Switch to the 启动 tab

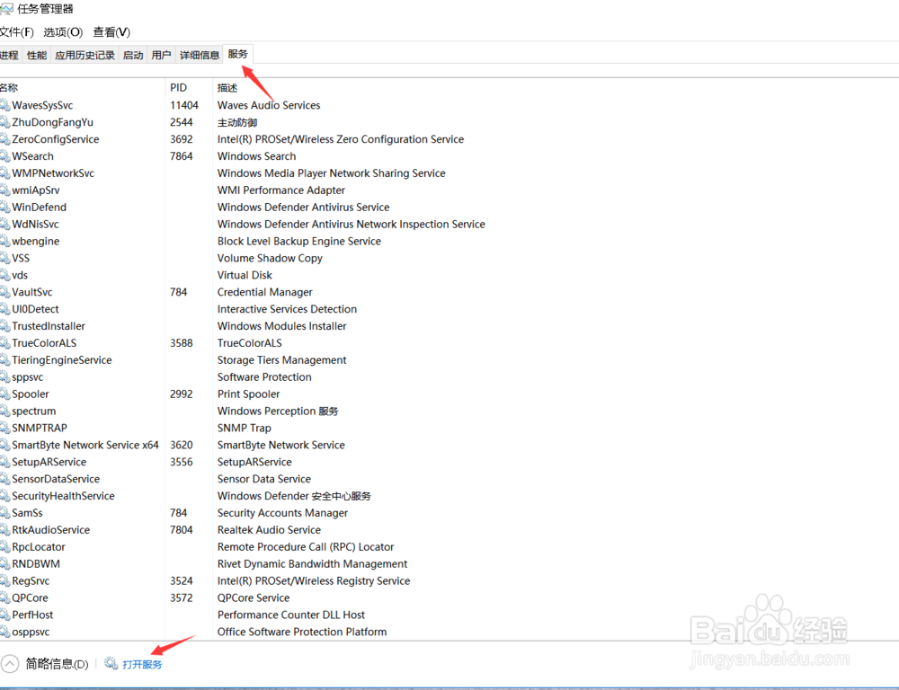click(x=133, y=55)
